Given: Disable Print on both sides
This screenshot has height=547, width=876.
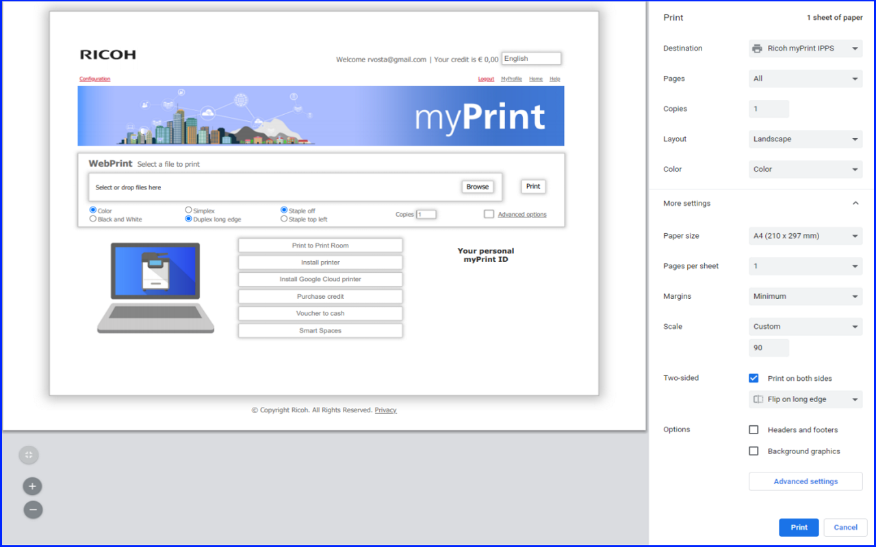Looking at the screenshot, I should [753, 377].
